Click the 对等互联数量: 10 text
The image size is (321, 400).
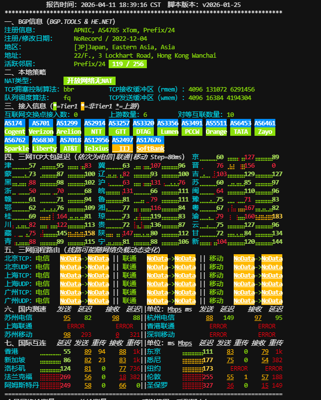click(x=206, y=114)
